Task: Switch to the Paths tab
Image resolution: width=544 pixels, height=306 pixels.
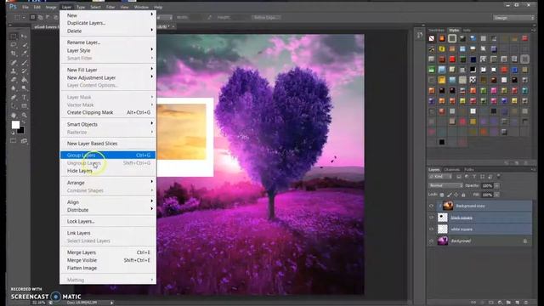Action: [x=469, y=170]
